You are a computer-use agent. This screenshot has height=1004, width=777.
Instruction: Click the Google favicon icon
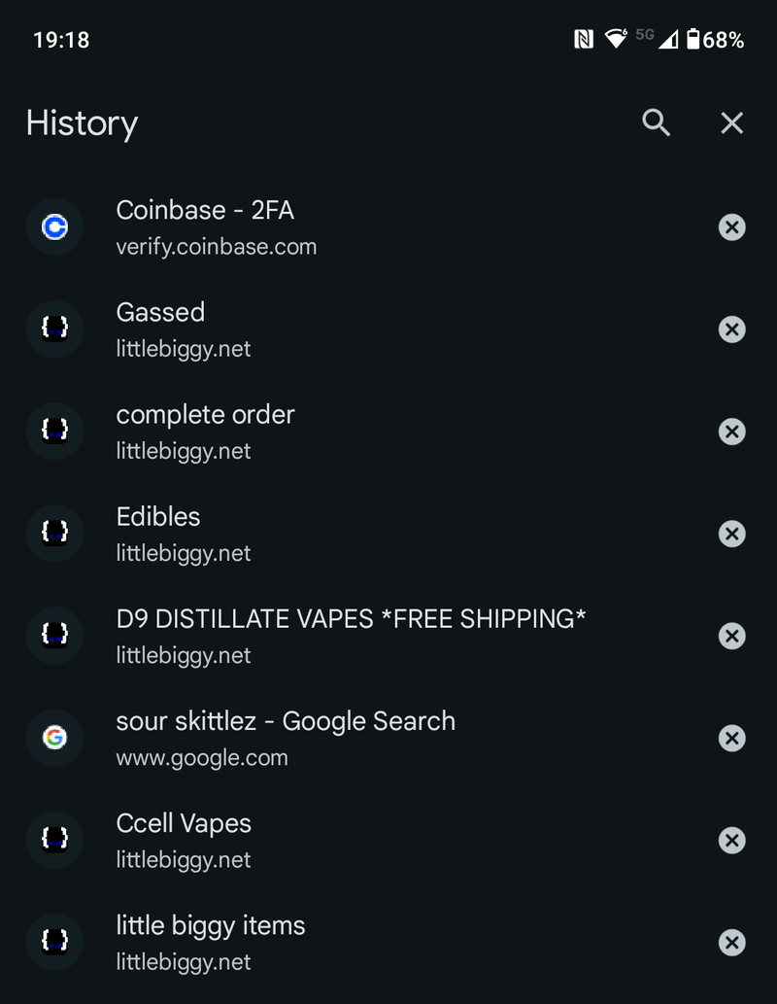click(x=55, y=738)
